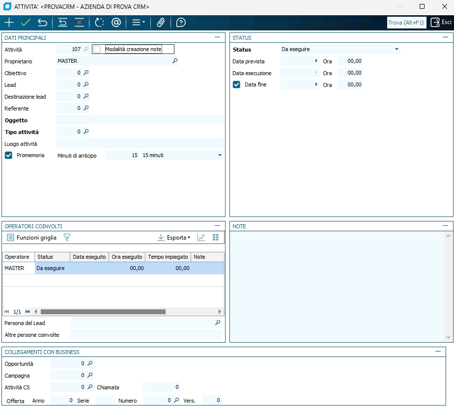The width and height of the screenshot is (454, 408).
Task: Click the Esci button
Action: point(441,23)
